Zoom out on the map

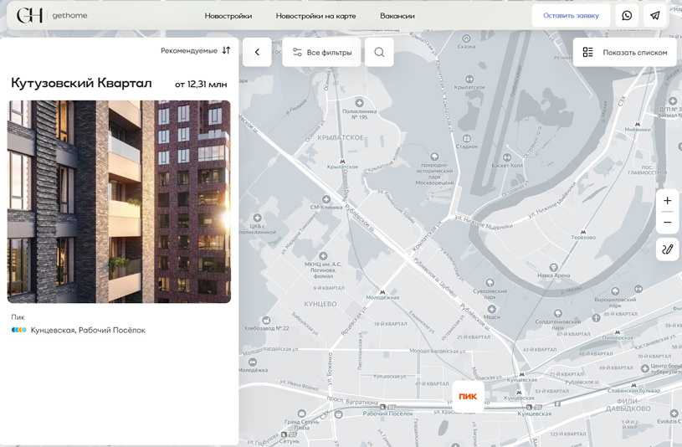(667, 223)
